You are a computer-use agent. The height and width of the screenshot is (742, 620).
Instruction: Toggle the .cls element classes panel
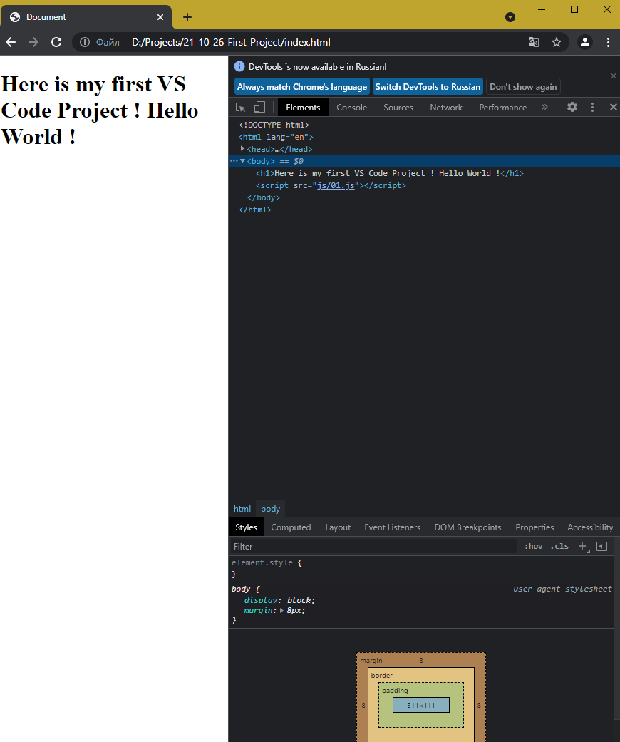click(559, 546)
